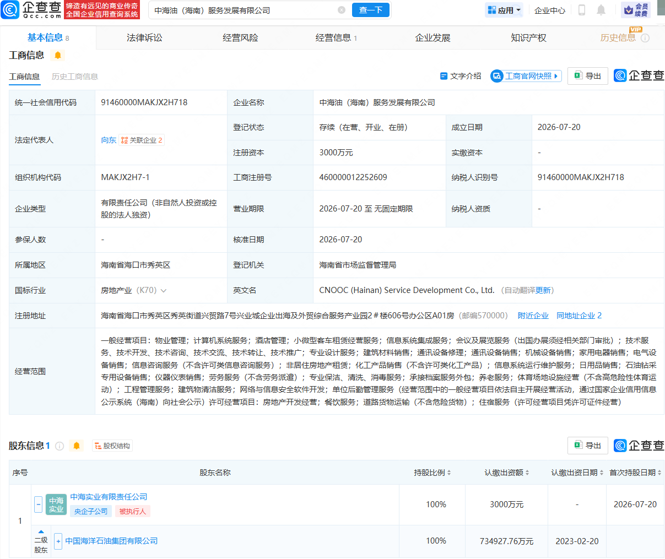Image resolution: width=665 pixels, height=559 pixels.
Task: Click 所属地区 海南省海口市秀英区 value
Action: [136, 265]
